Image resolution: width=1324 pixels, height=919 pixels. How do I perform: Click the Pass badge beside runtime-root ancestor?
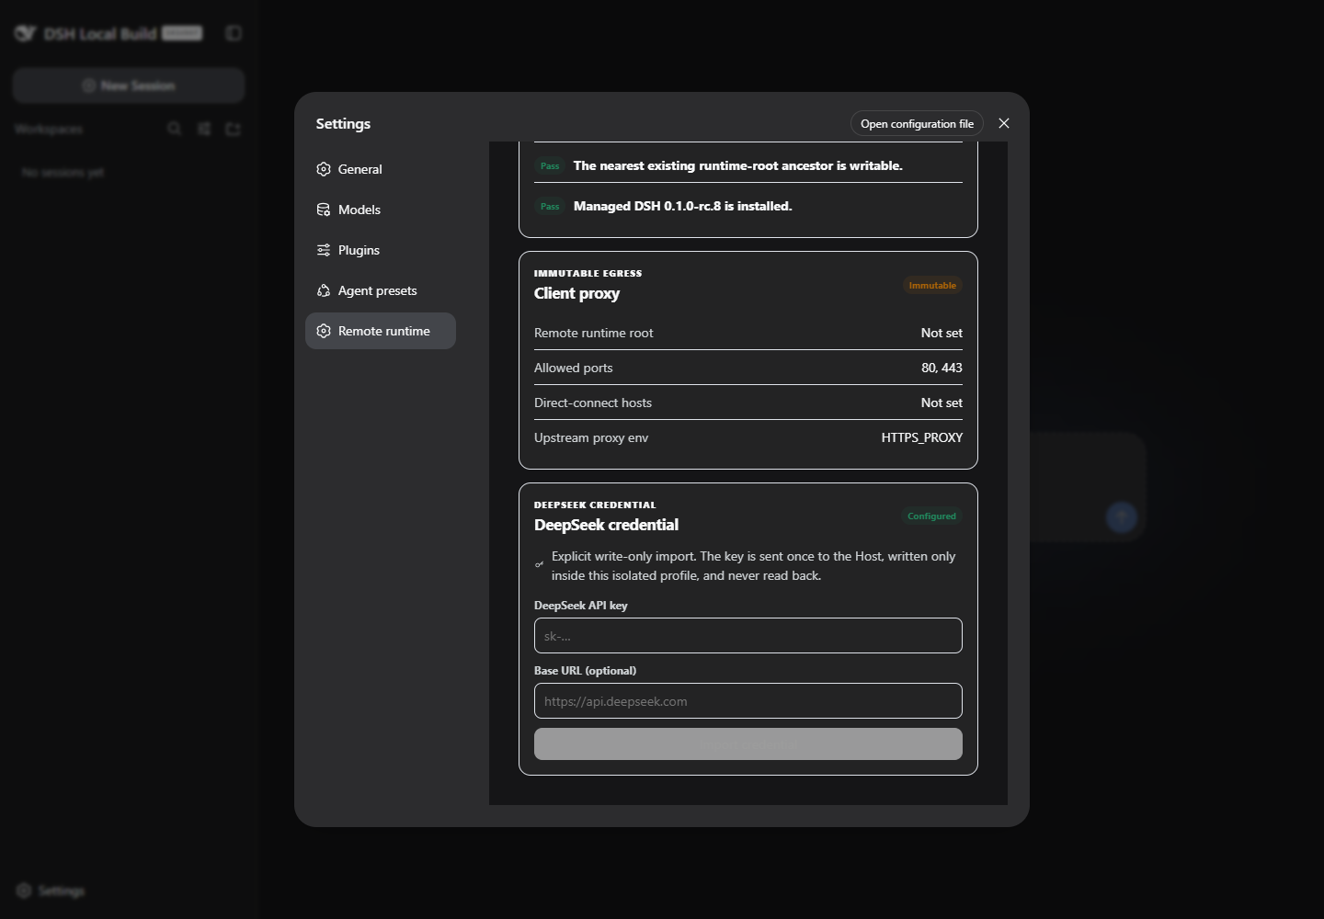point(550,166)
